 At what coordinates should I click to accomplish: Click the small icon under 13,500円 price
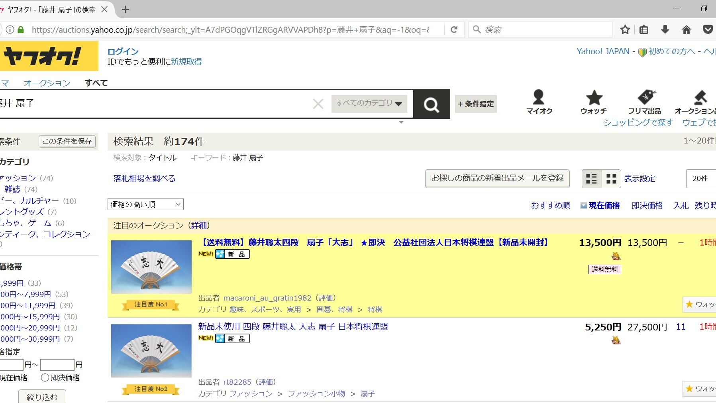(616, 256)
